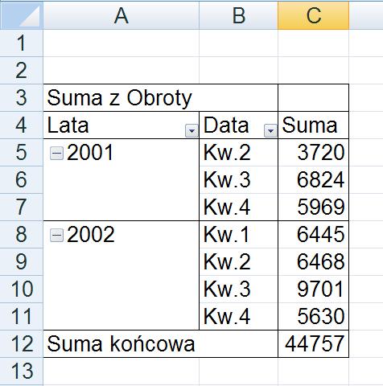Viewport: 383px width, 386px height.
Task: Click the '2002' year label
Action: point(91,234)
